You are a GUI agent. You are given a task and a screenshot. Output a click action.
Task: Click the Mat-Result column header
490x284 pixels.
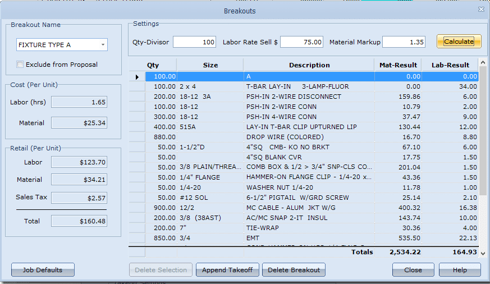[x=398, y=65]
